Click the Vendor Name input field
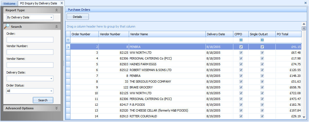Image resolution: width=309 pixels, height=122 pixels. click(30, 65)
